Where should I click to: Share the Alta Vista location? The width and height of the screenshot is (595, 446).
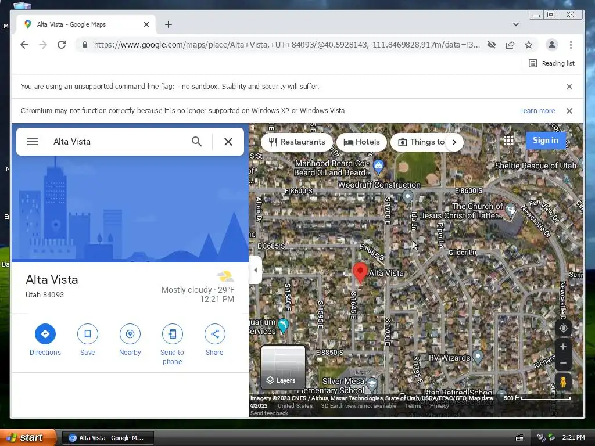pyautogui.click(x=214, y=340)
